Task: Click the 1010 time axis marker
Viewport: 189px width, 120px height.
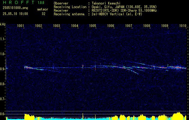Action: coord(183,25)
